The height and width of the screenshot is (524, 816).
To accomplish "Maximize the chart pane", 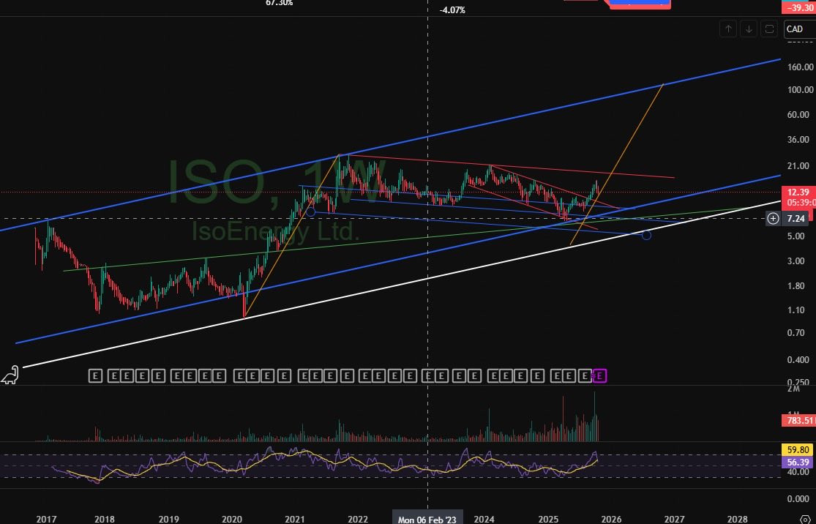I will [768, 29].
